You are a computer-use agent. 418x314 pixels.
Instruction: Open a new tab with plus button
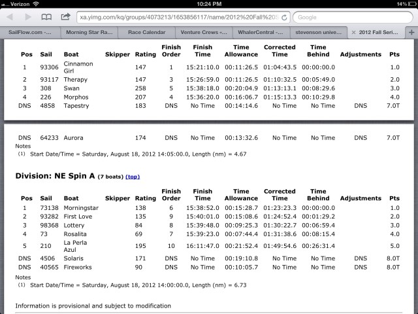[411, 31]
